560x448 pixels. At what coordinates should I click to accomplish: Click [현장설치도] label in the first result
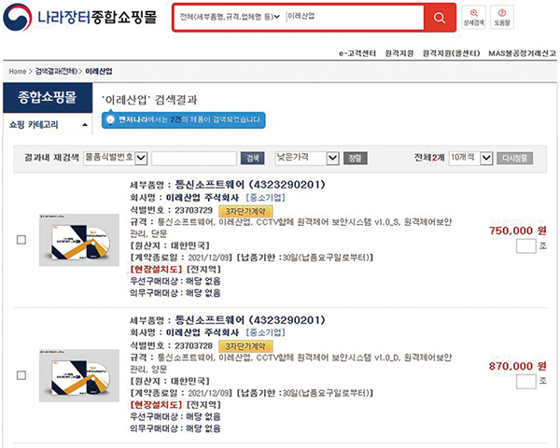pos(157,269)
